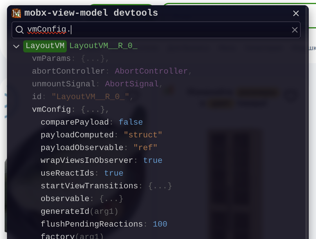Focus the vmConfig. search field
The width and height of the screenshot is (316, 239).
(x=156, y=30)
